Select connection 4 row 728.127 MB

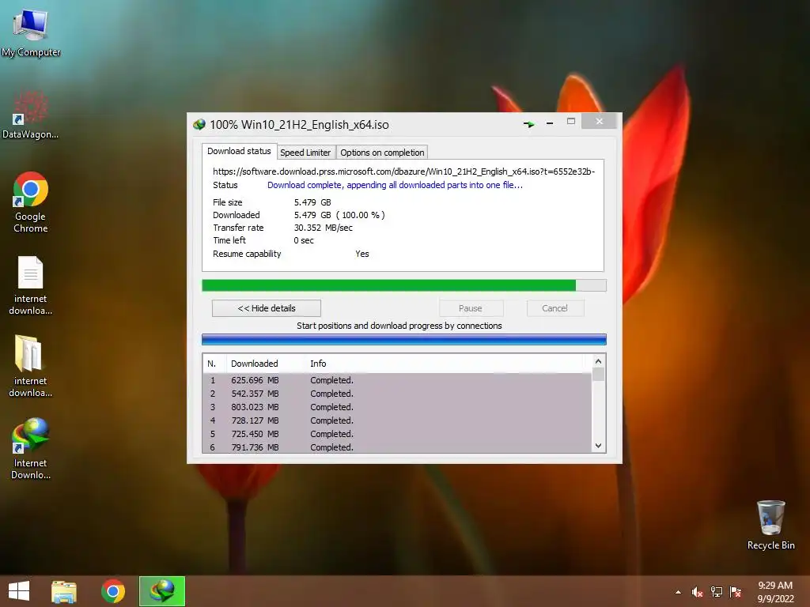coord(397,420)
